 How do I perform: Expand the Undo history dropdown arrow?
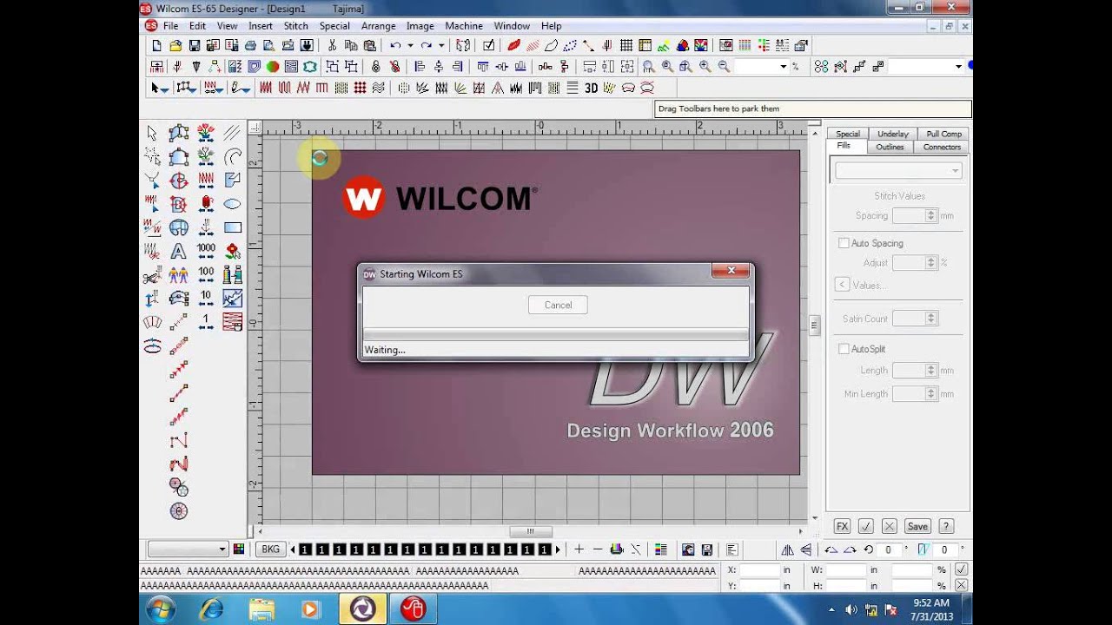pos(410,46)
